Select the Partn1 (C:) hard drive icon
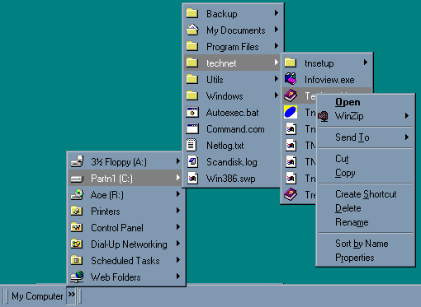Viewport: 421px width, 307px height. coord(77,179)
